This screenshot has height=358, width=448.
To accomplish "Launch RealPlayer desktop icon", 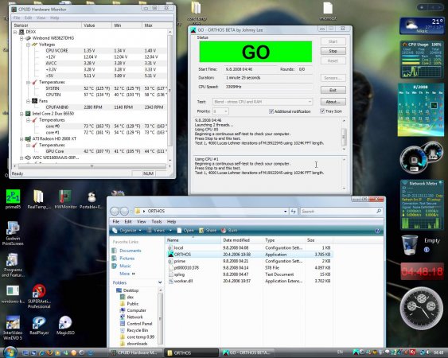I will tap(39, 322).
